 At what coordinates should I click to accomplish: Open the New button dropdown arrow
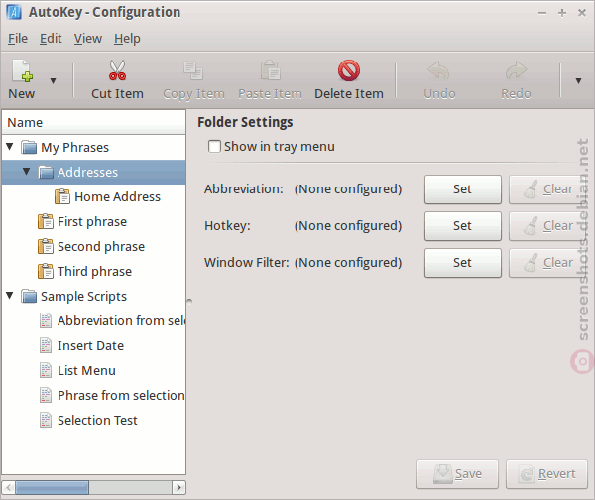click(x=54, y=81)
